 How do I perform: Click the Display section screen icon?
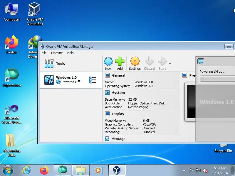tap(107, 114)
